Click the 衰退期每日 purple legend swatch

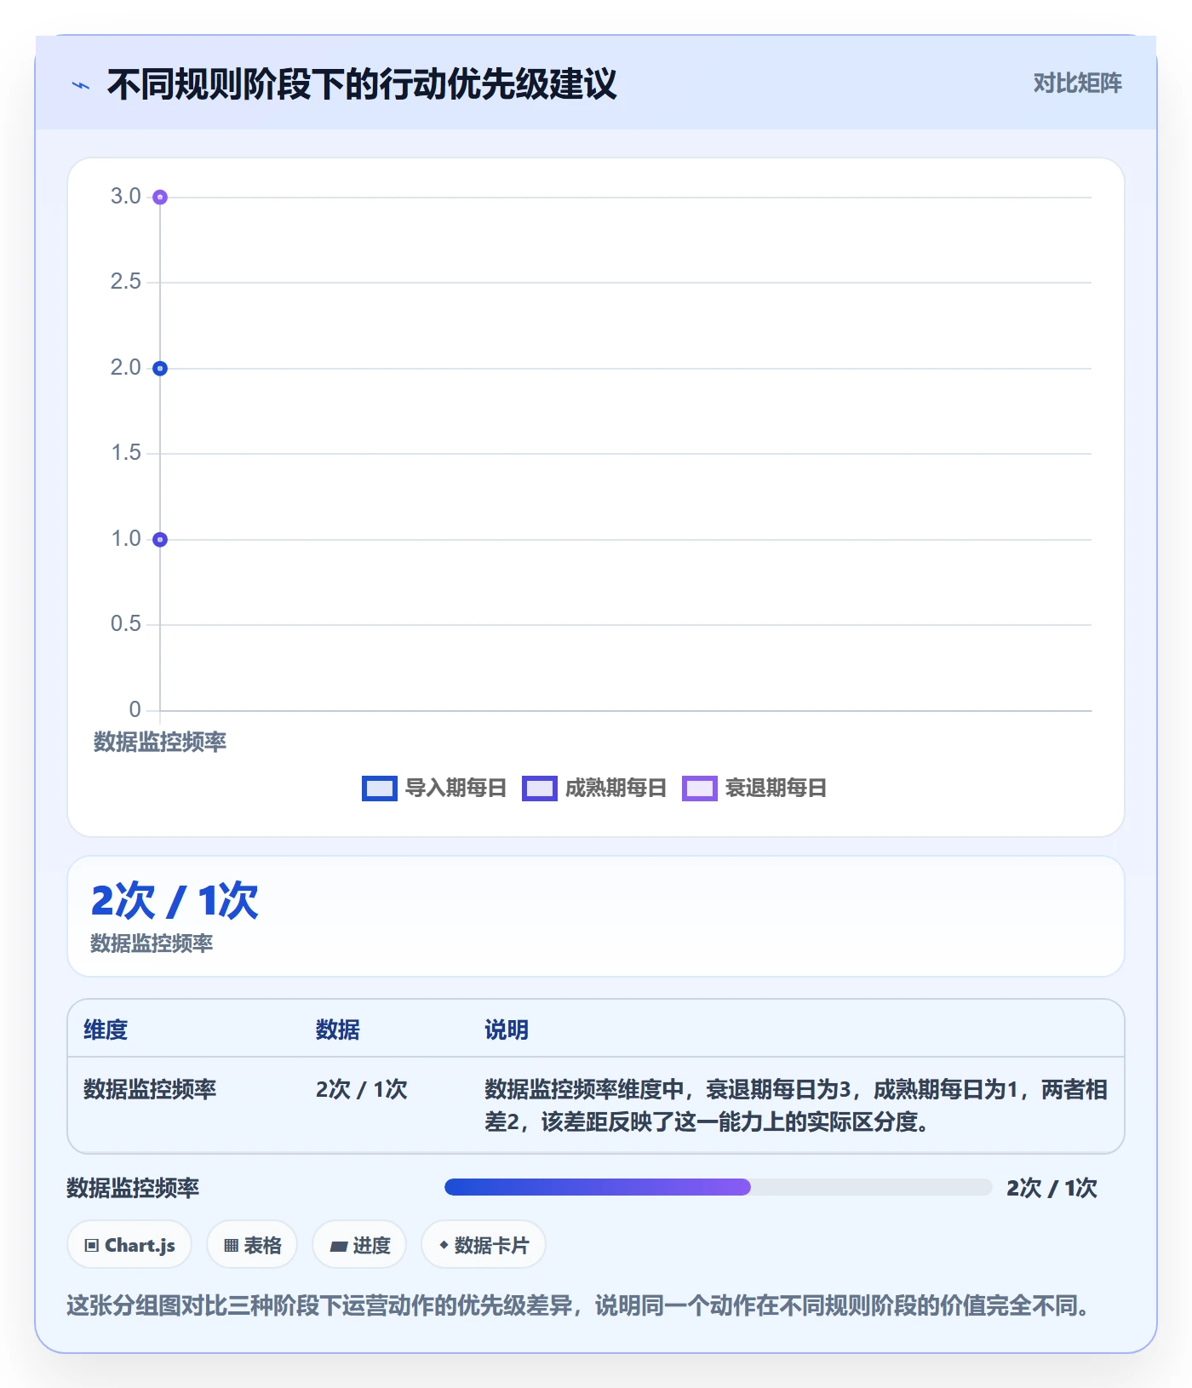[700, 789]
